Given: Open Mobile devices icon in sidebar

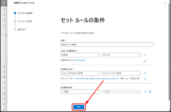Looking at the screenshot, I should pos(4,77).
